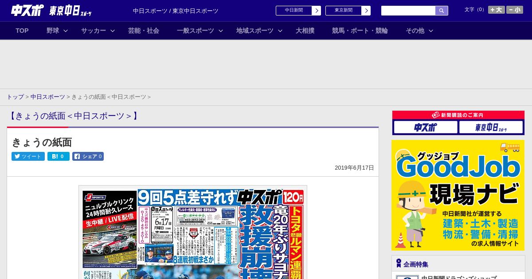Open the 一般スポーツ navigation menu
Viewport: 532px width, 279px height.
coord(196,31)
